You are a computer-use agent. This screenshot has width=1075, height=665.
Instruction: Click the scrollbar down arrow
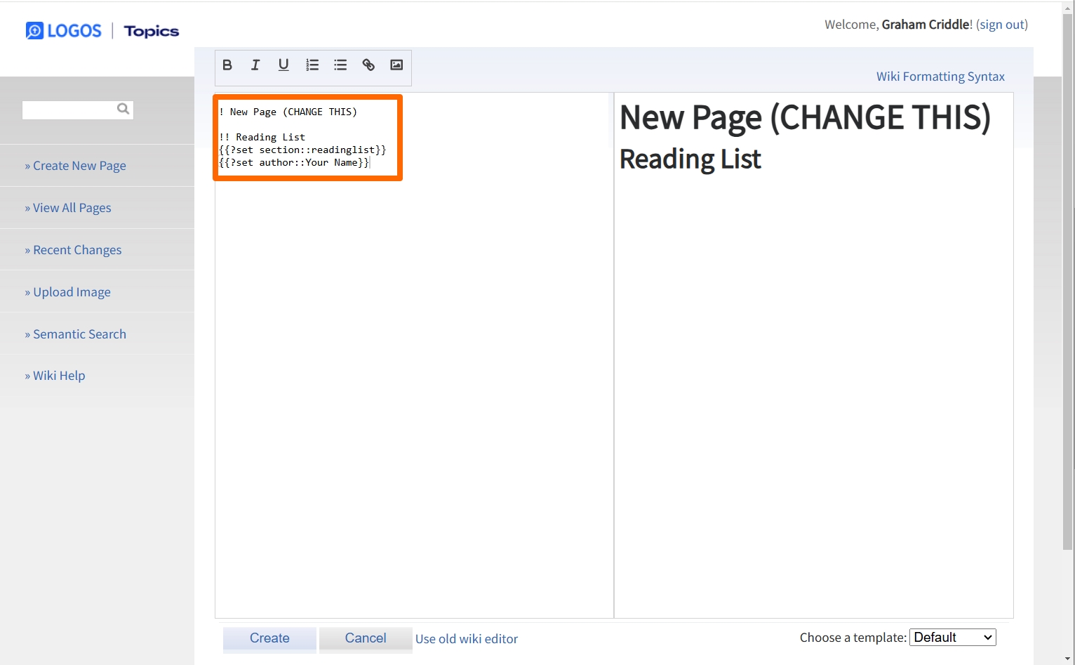pos(1068,659)
